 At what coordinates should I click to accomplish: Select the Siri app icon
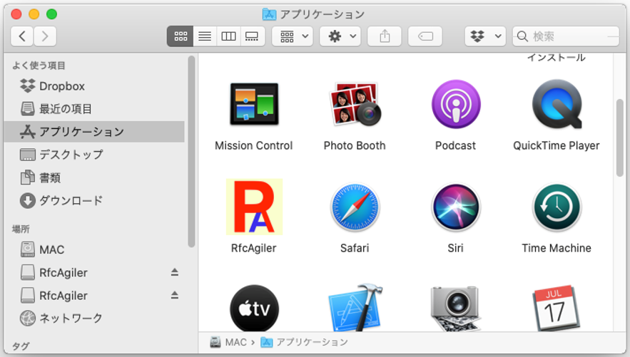coord(456,207)
